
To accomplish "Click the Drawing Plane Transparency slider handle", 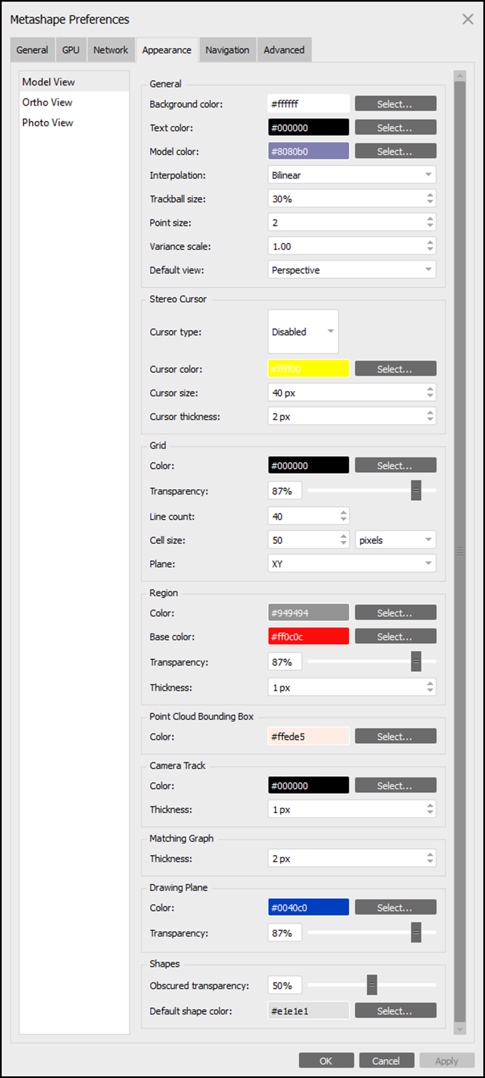I will pyautogui.click(x=416, y=933).
